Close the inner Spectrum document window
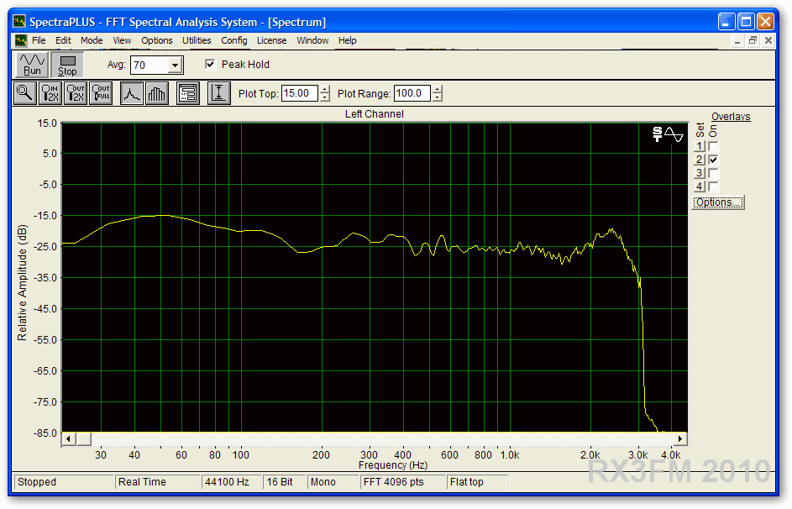The height and width of the screenshot is (509, 792). pos(768,41)
